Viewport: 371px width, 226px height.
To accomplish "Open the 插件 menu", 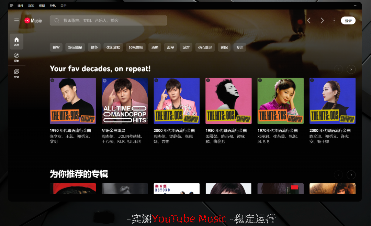I will click(21, 6).
